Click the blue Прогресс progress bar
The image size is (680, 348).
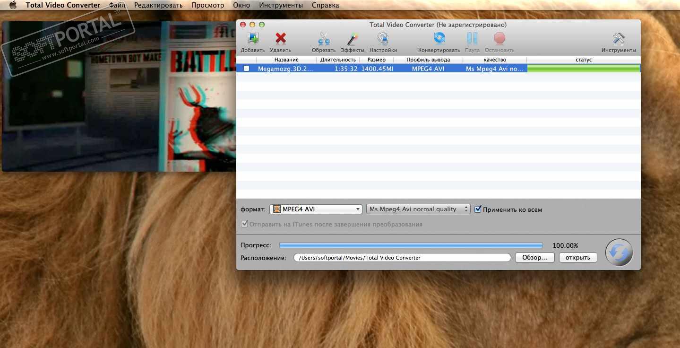tap(411, 245)
